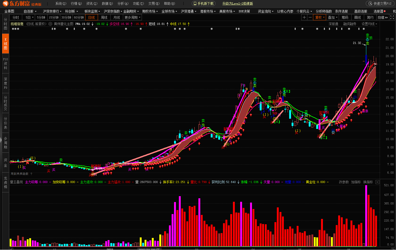Open 选股器 with red dot

click(379, 11)
